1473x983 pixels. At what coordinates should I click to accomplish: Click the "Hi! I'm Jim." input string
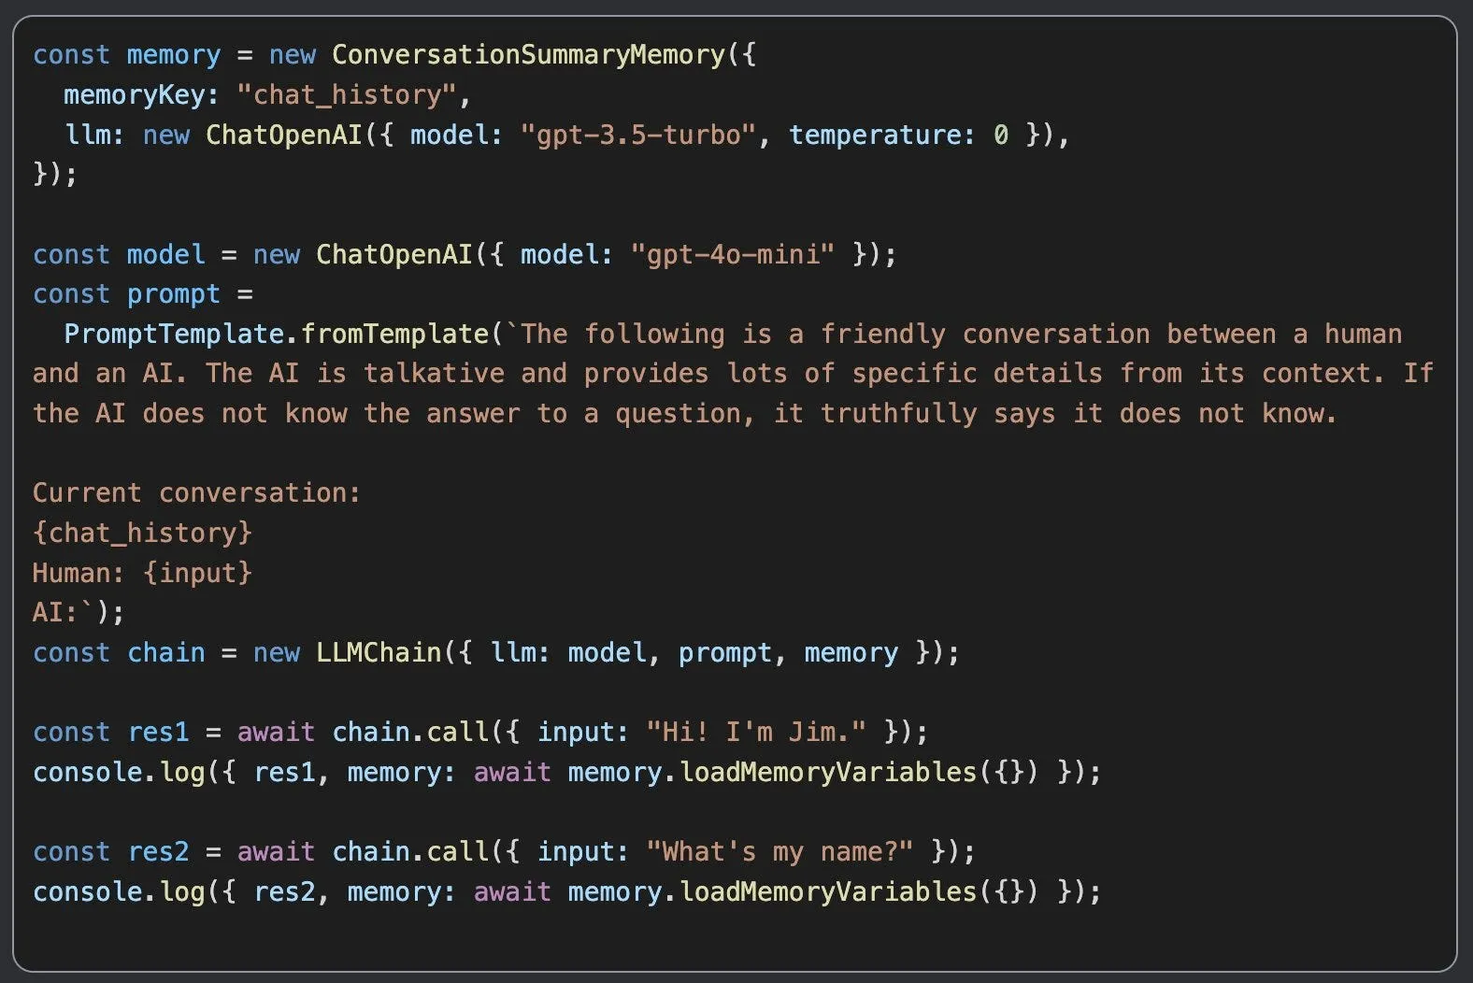756,733
